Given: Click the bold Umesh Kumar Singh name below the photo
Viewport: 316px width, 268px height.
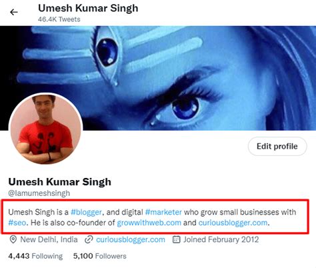Looking at the screenshot, I should 59,182.
